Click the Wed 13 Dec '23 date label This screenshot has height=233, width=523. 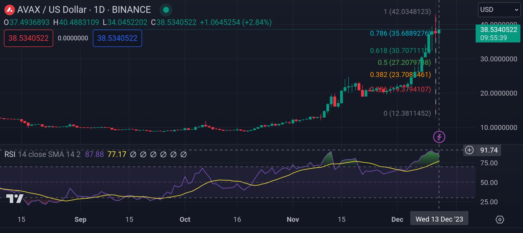pos(439,219)
